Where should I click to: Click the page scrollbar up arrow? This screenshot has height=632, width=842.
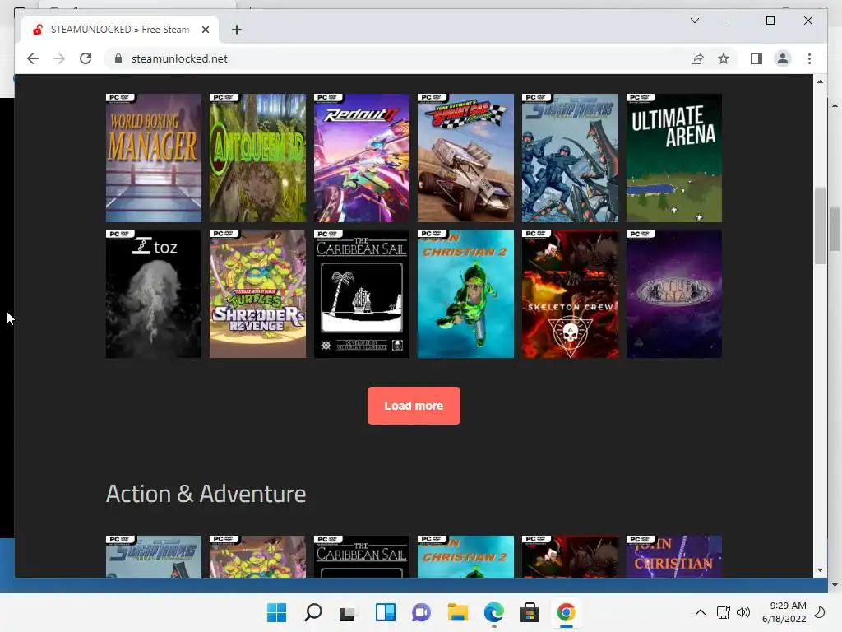pos(820,81)
